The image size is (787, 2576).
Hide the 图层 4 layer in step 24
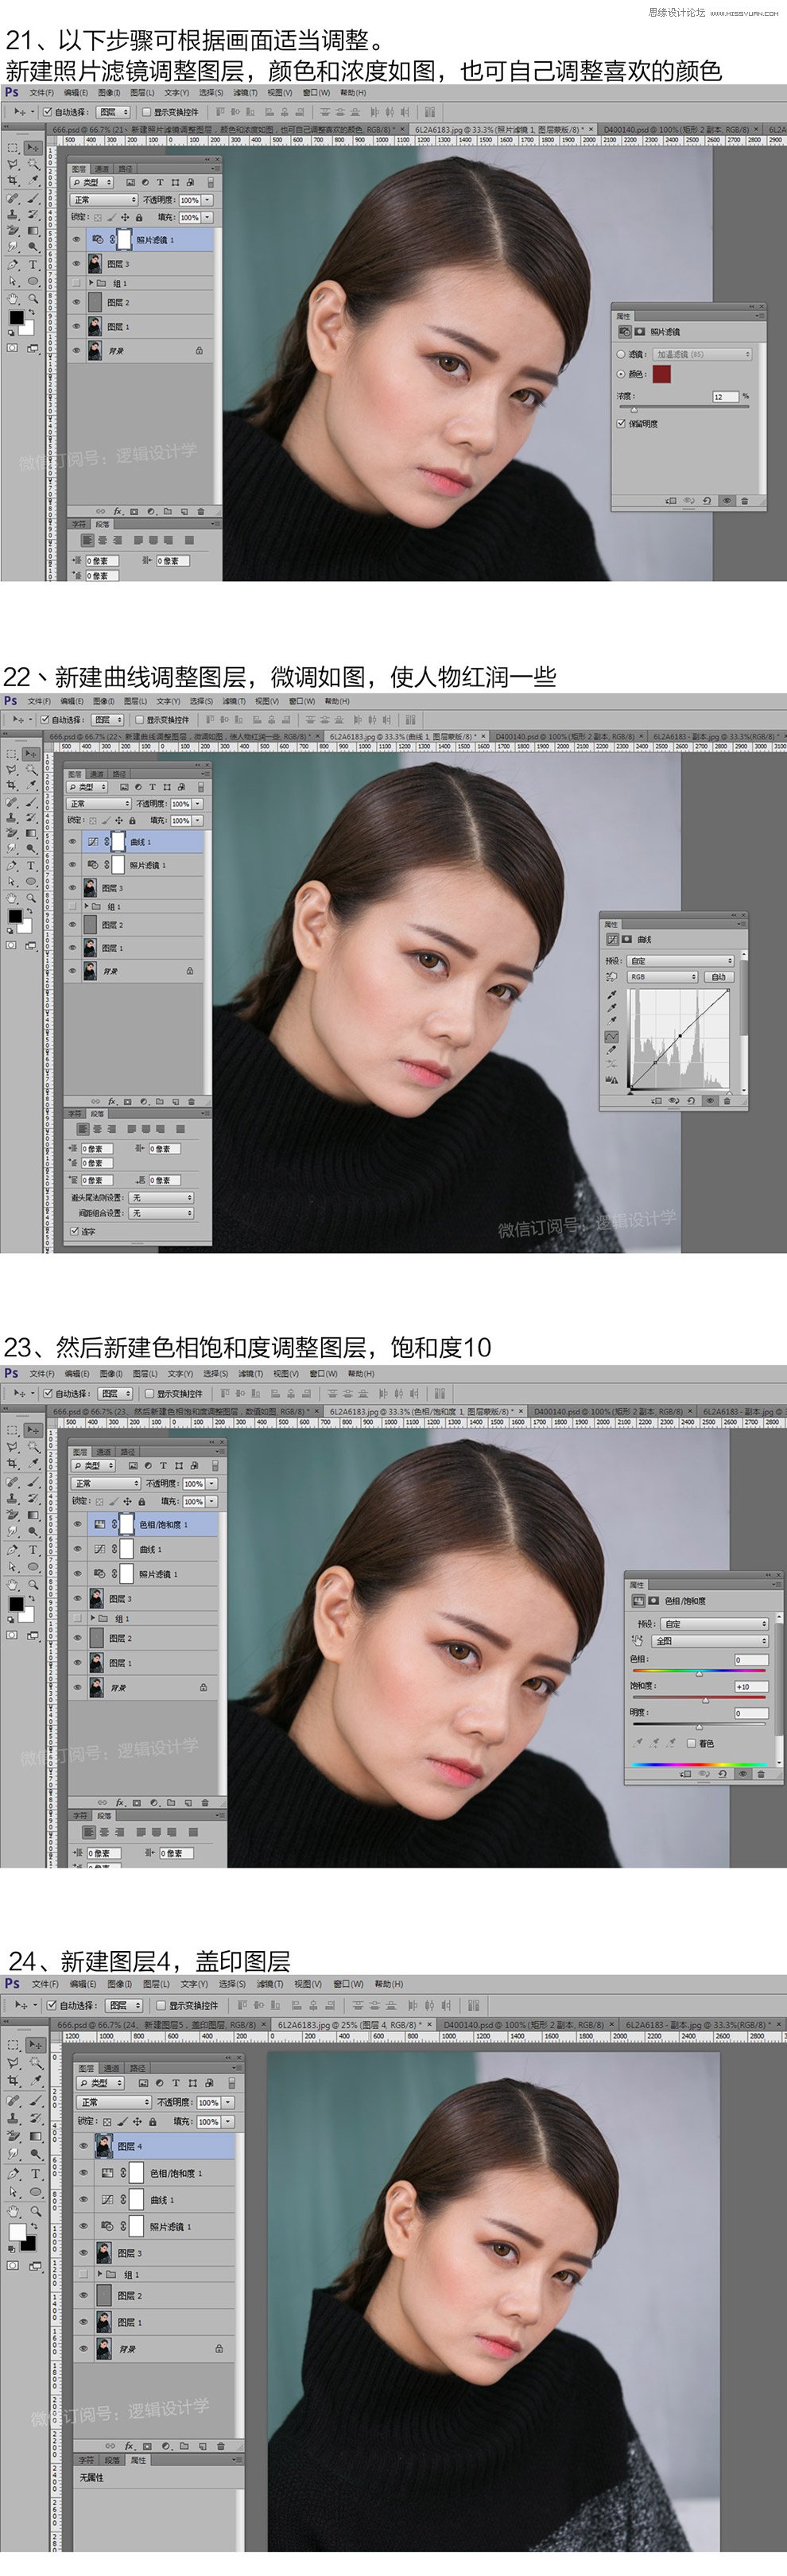84,2146
